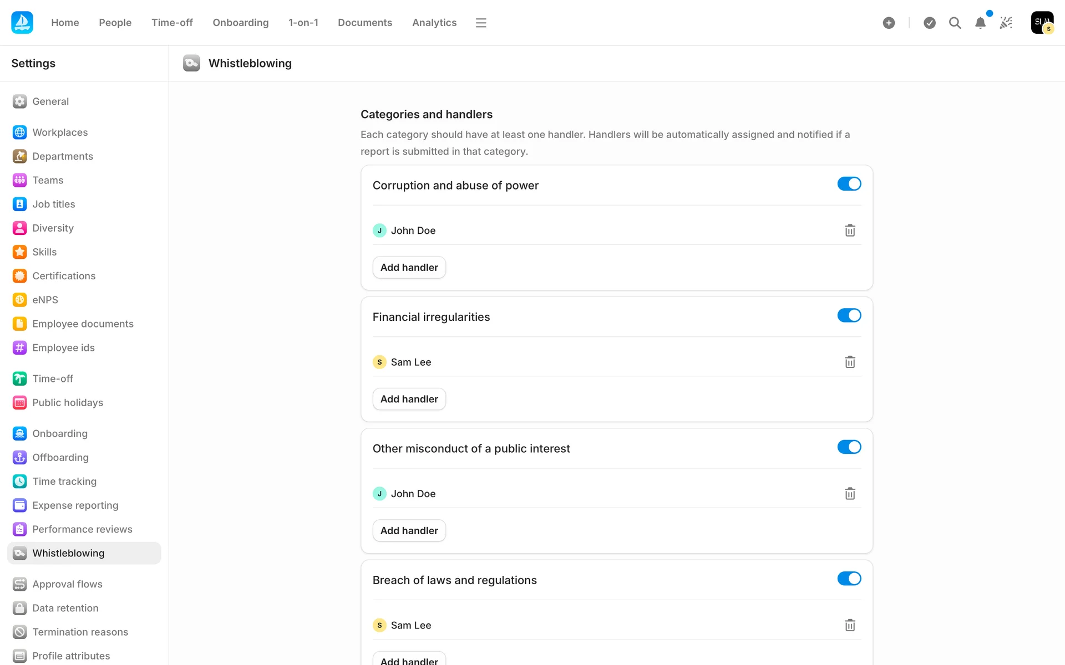Viewport: 1065px width, 665px height.
Task: Remove Sam Lee from Financial irregularities
Action: (850, 362)
